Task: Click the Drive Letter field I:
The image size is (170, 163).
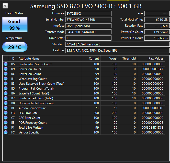Action: pos(88,38)
